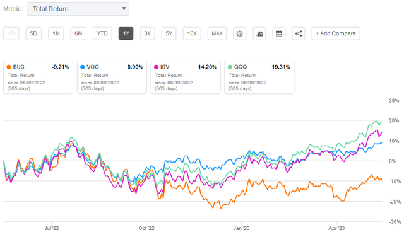404x237 pixels.
Task: Click the share chart icon
Action: pyautogui.click(x=299, y=33)
